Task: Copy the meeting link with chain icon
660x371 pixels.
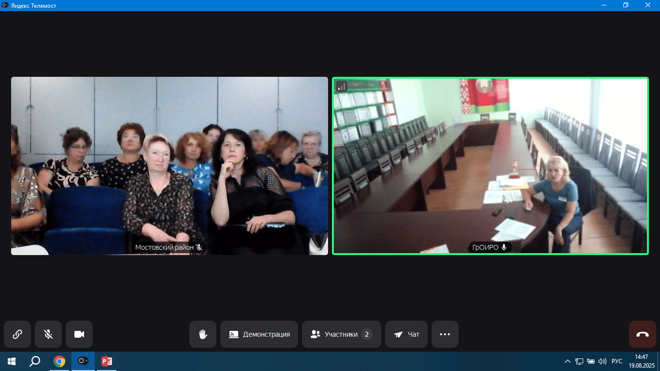Action: coord(17,334)
